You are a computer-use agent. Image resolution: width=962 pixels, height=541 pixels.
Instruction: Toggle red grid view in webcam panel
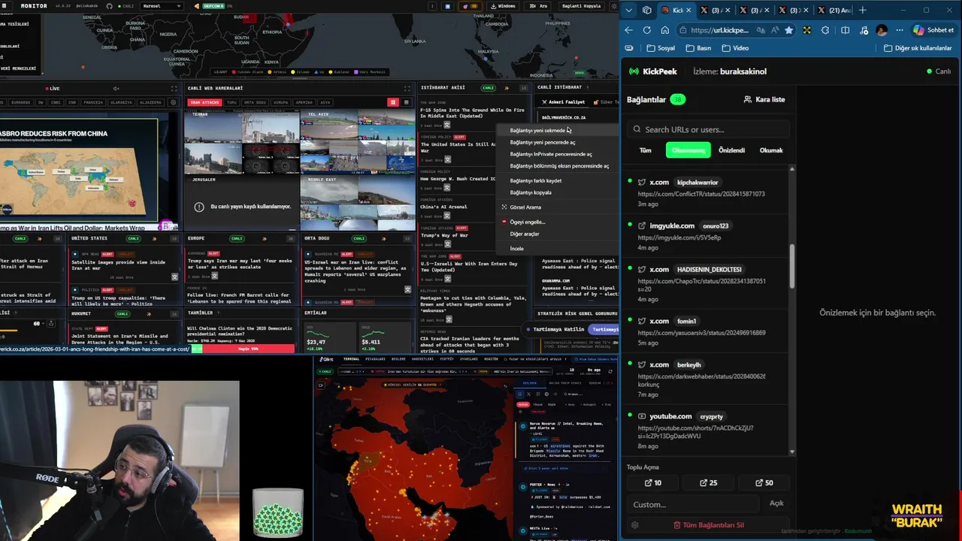click(392, 102)
